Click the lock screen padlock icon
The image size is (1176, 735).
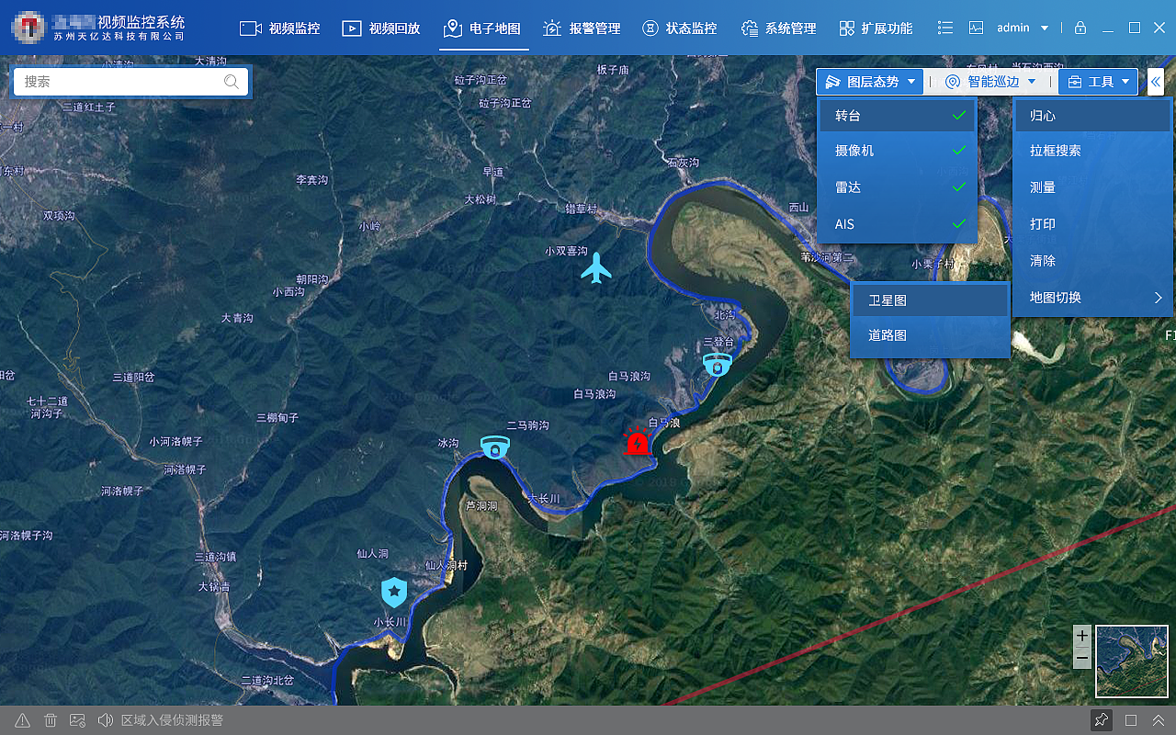click(1080, 28)
